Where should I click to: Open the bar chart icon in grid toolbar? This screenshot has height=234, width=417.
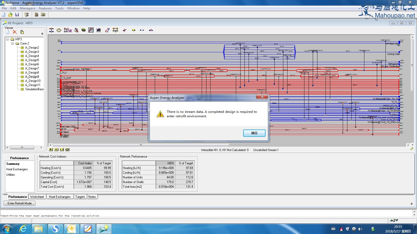[x=99, y=30]
